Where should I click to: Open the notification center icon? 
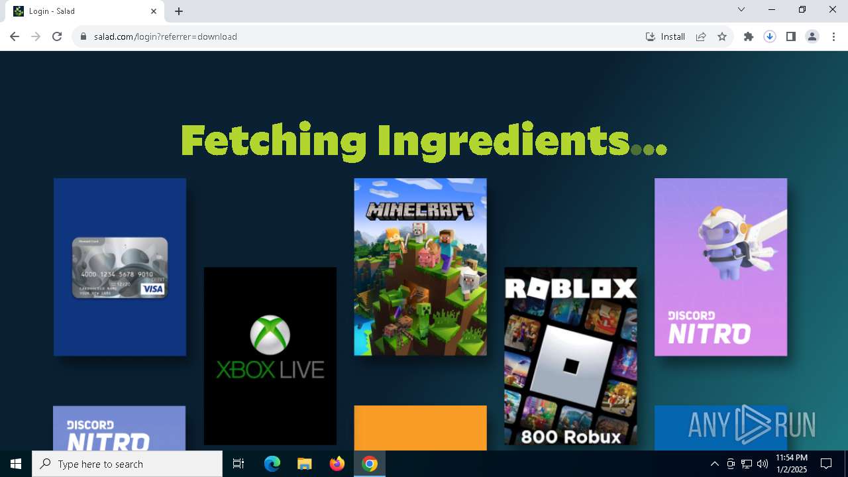[x=826, y=464]
